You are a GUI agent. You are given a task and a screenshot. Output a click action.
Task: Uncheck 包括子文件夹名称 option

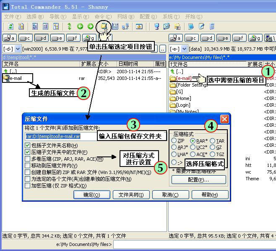28,146
